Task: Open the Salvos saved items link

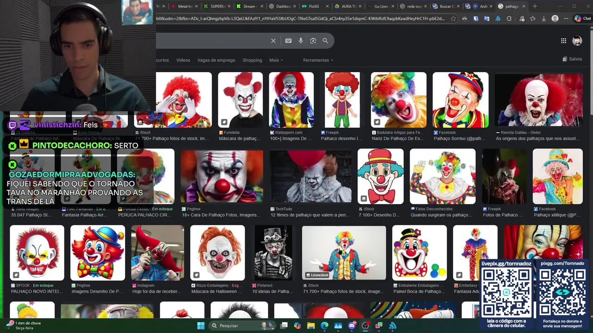Action: pyautogui.click(x=572, y=59)
